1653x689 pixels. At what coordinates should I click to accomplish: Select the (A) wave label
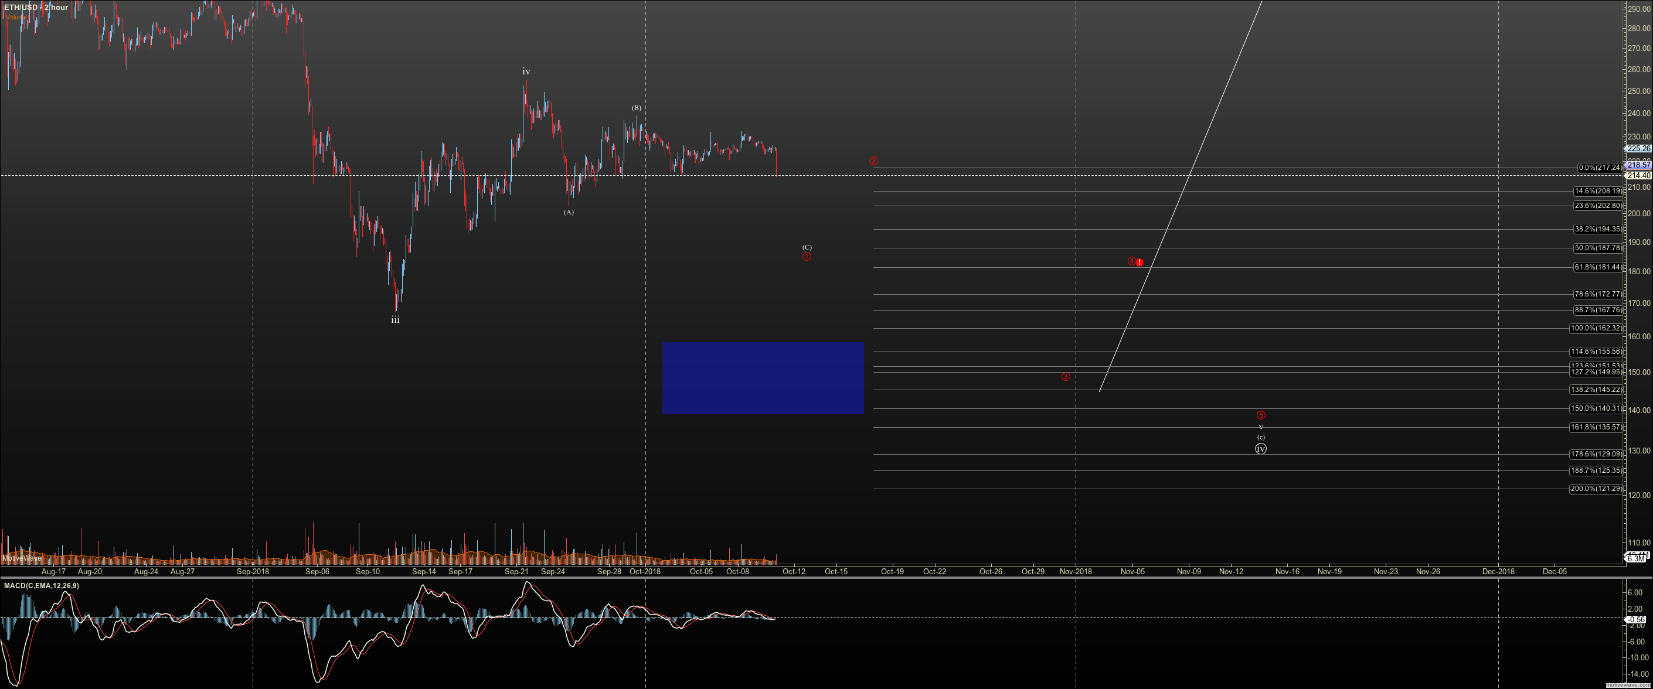pyautogui.click(x=569, y=212)
